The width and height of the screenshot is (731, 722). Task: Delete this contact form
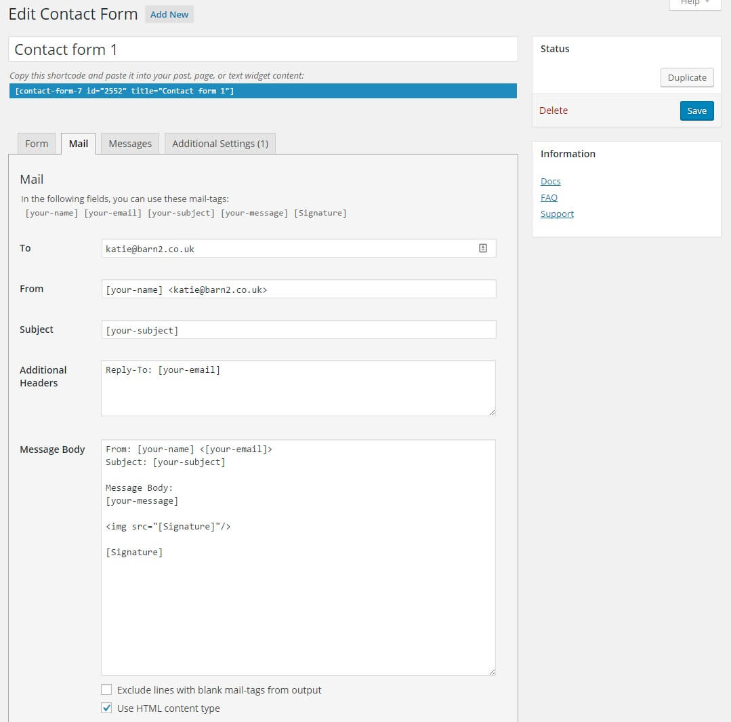pyautogui.click(x=554, y=111)
